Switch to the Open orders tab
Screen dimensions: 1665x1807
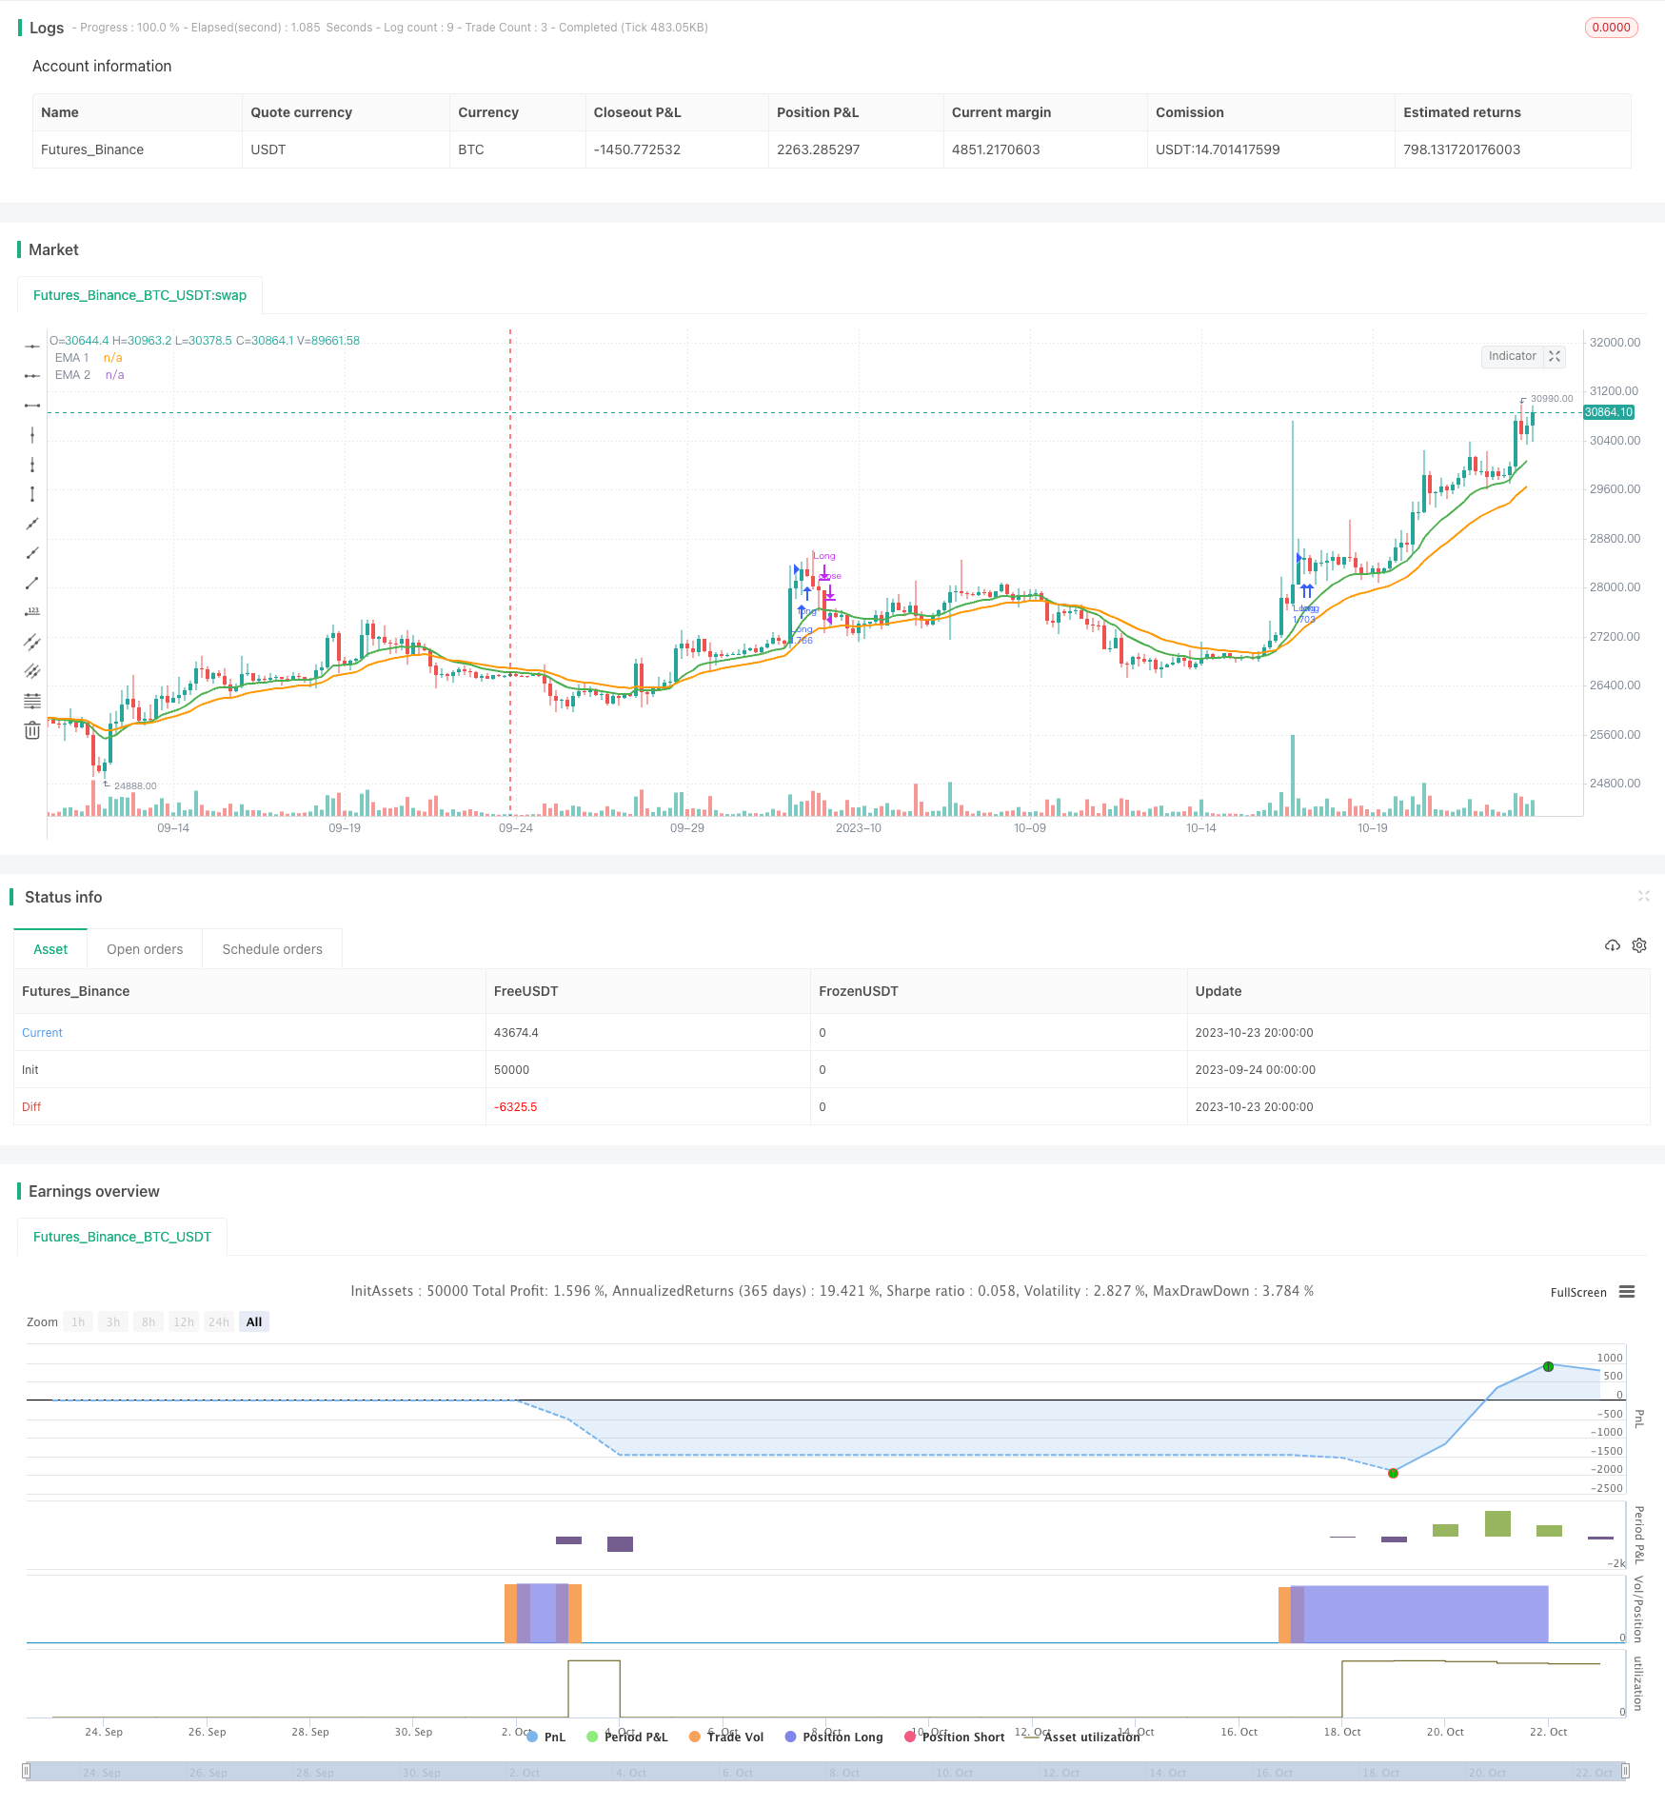[145, 949]
